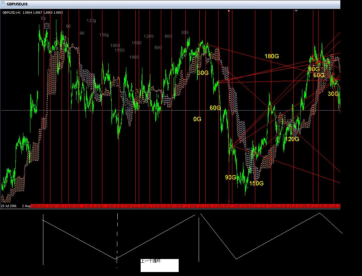Select the gray 60G label
The width and height of the screenshot is (362, 276).
click(168, 36)
